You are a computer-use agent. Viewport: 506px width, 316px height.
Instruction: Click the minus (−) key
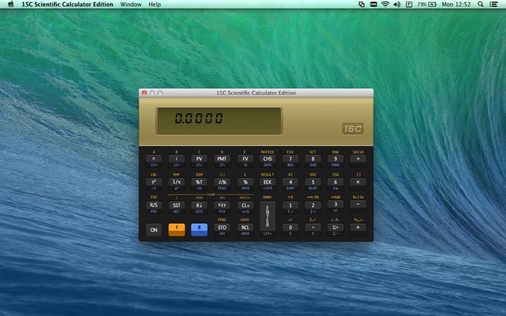coord(358,207)
